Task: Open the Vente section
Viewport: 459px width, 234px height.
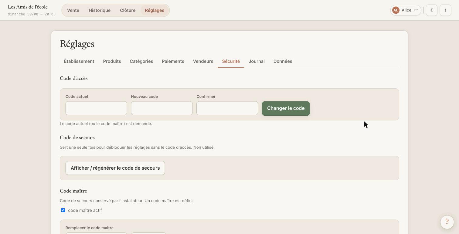Action: coord(73,10)
